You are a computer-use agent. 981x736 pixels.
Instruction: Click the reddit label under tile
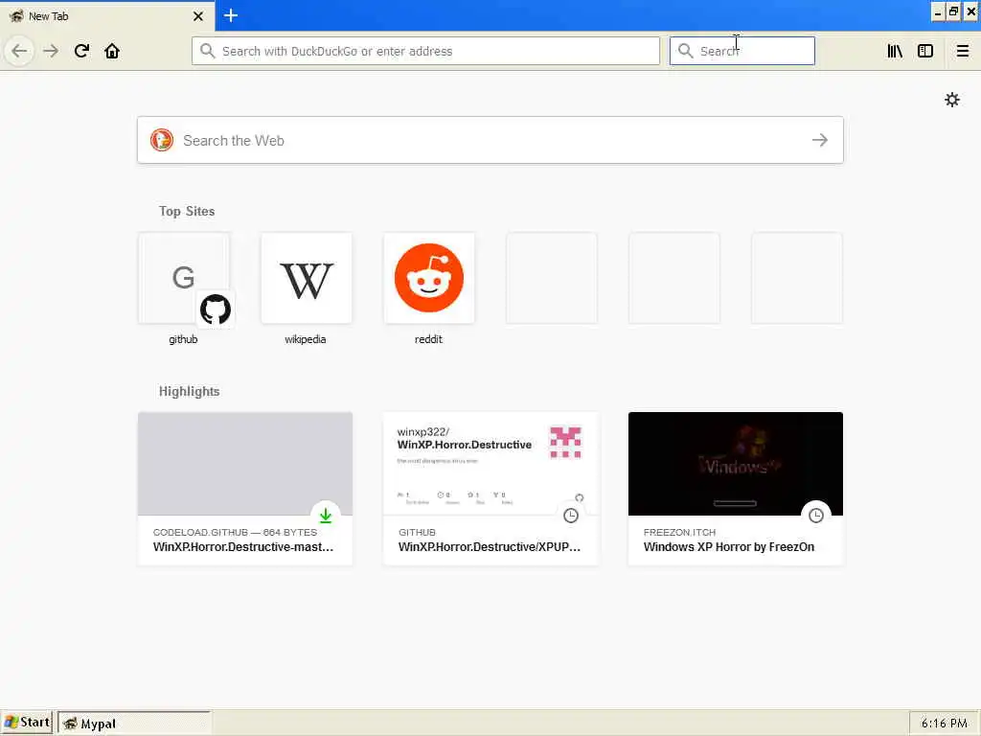click(428, 339)
